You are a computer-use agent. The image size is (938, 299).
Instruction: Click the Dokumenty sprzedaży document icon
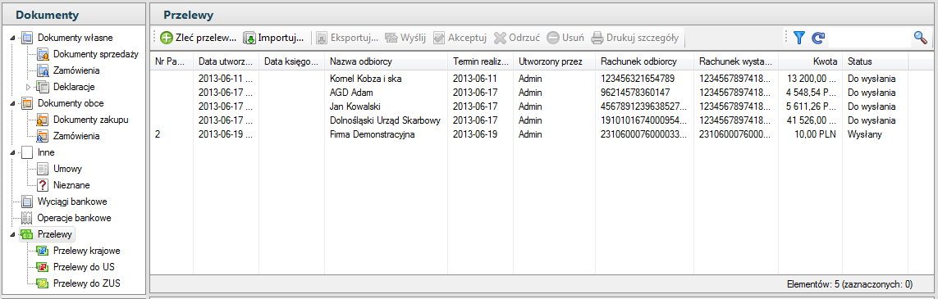click(43, 54)
